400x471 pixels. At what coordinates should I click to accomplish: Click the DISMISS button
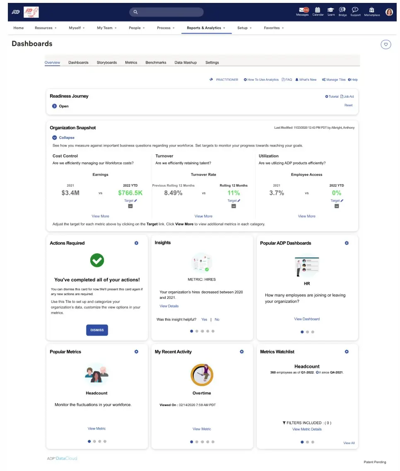pos(97,330)
